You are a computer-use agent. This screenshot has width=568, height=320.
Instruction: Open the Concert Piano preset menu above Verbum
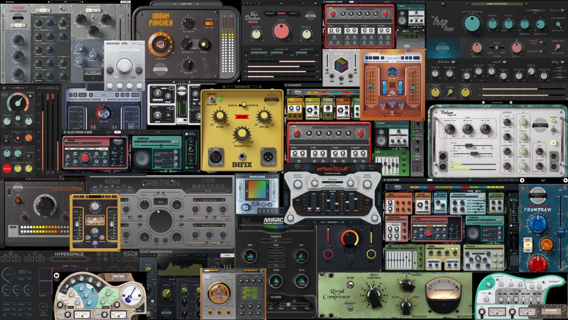click(498, 102)
